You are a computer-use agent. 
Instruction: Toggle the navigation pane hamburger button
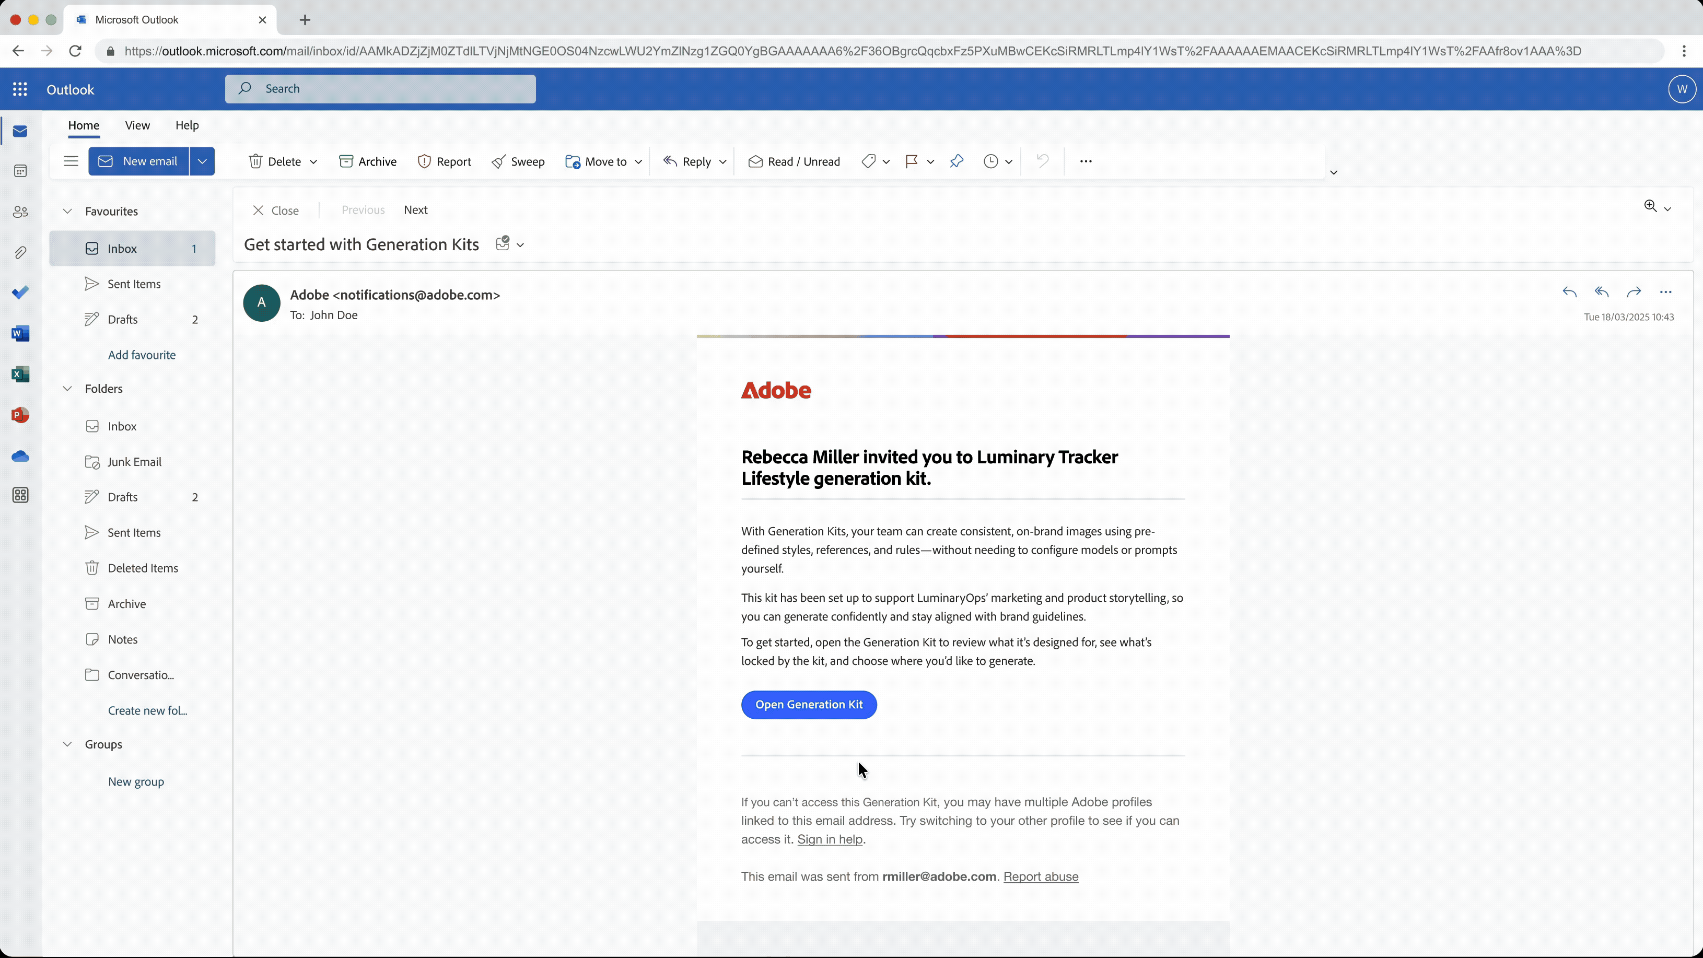71,161
